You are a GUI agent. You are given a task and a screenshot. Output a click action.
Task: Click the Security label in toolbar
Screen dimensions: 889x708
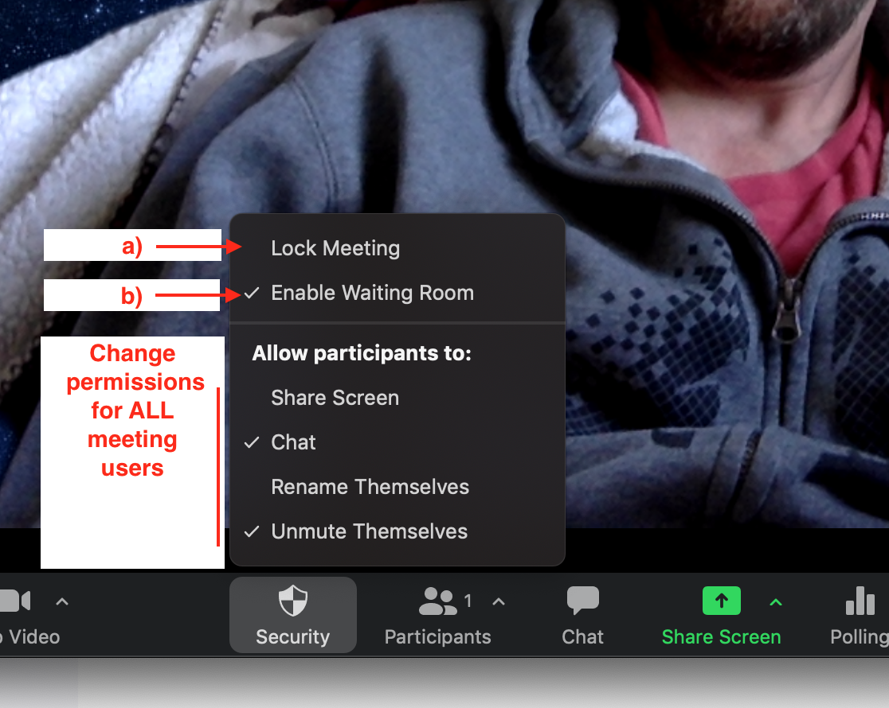tap(292, 637)
